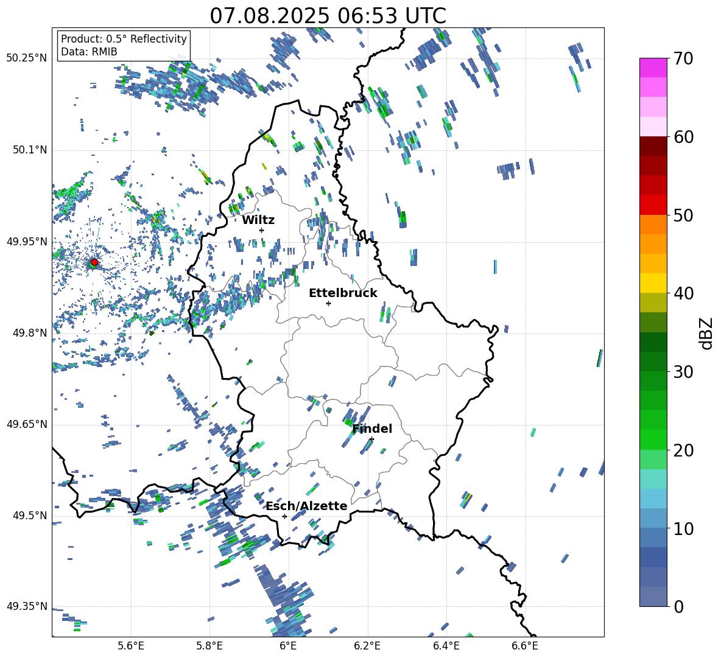
Task: Click the 6.6°E longitude label
Action: pyautogui.click(x=525, y=646)
